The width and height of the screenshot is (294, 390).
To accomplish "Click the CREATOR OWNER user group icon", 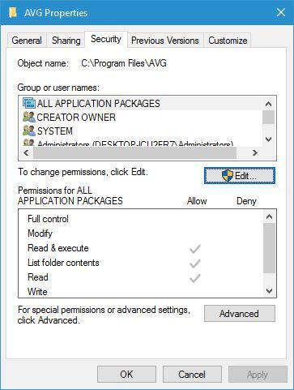I will click(x=29, y=117).
